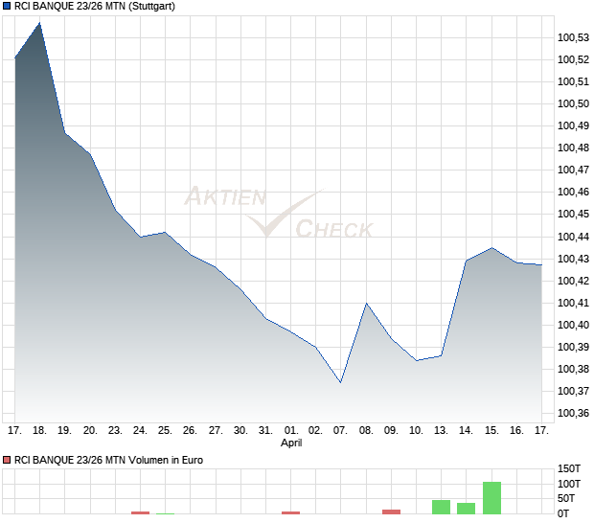
Task: Click the '150T' volume axis label
Action: pyautogui.click(x=569, y=468)
